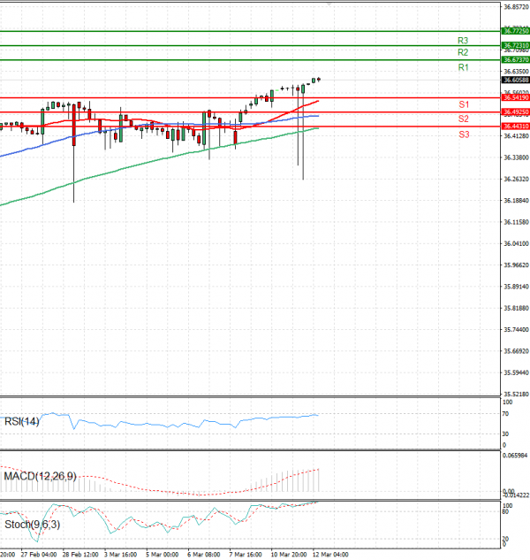Click the 35.52180 price scale value

click(x=516, y=394)
